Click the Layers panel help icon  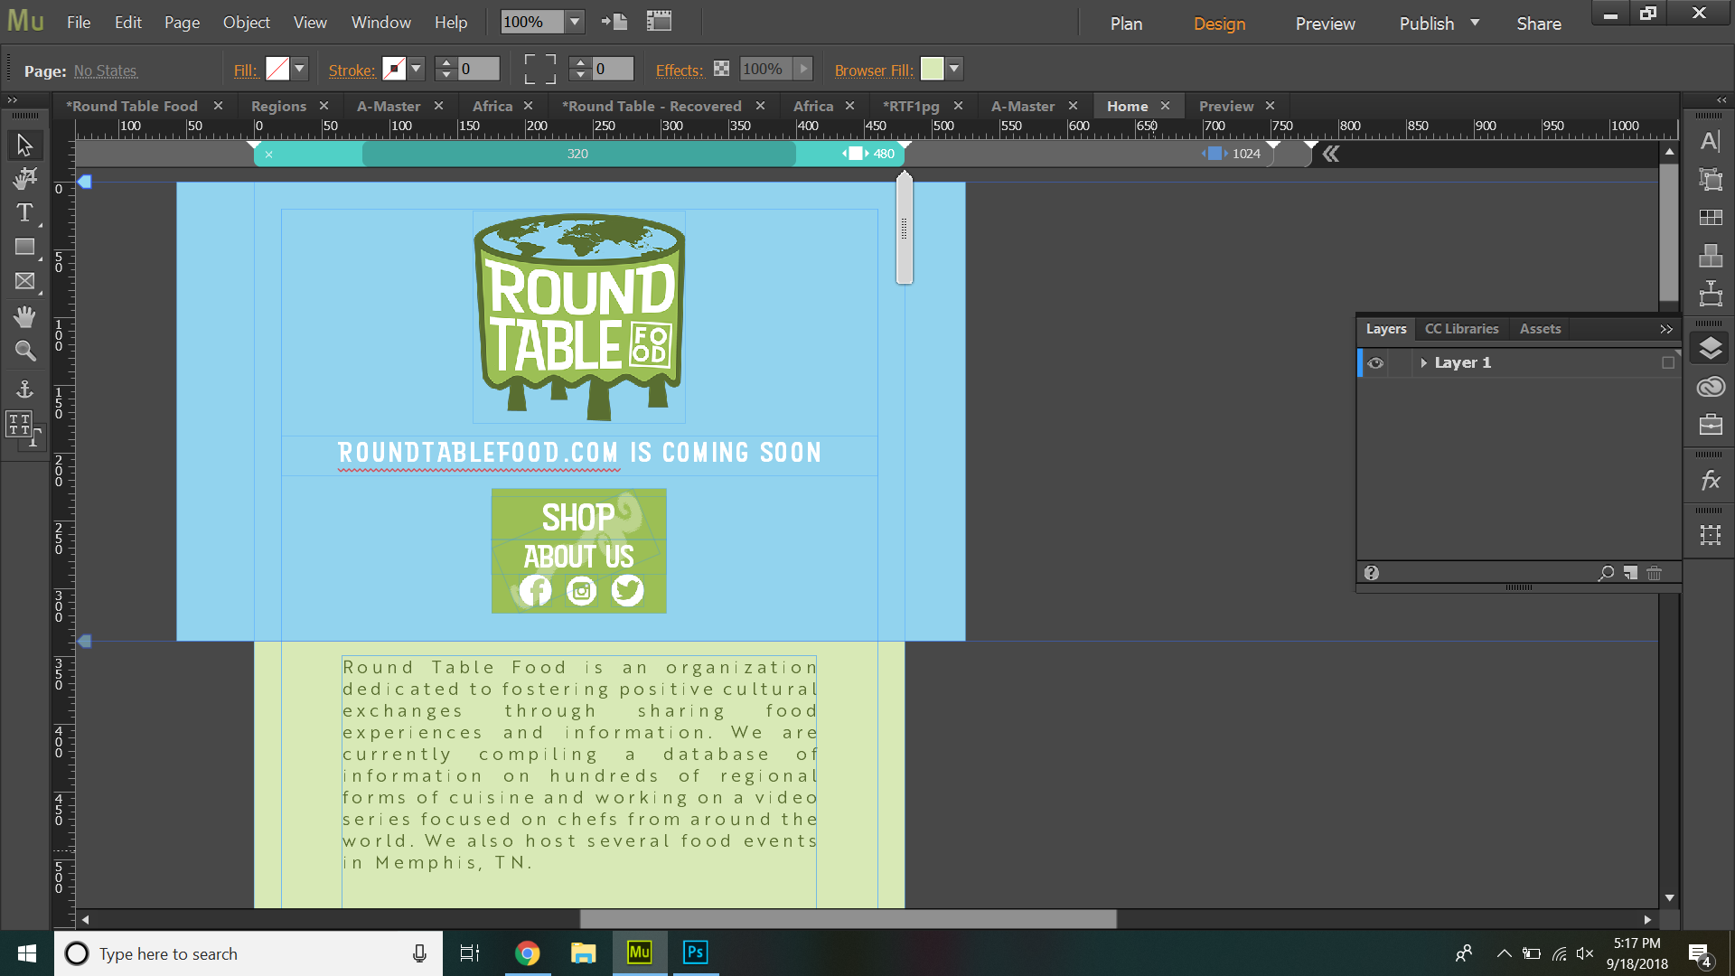click(1371, 573)
